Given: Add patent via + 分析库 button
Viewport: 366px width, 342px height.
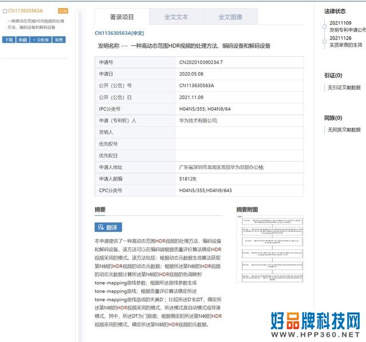Looking at the screenshot, I should pos(41,40).
